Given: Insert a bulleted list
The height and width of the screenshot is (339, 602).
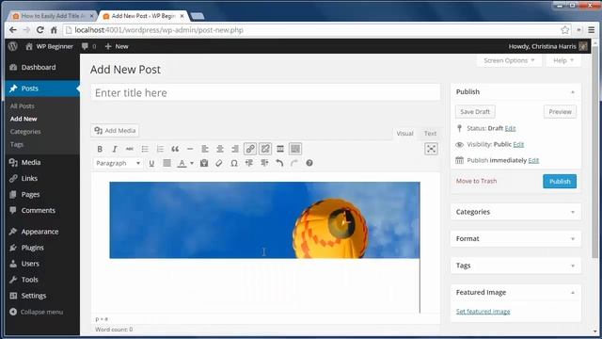Looking at the screenshot, I should [145, 149].
